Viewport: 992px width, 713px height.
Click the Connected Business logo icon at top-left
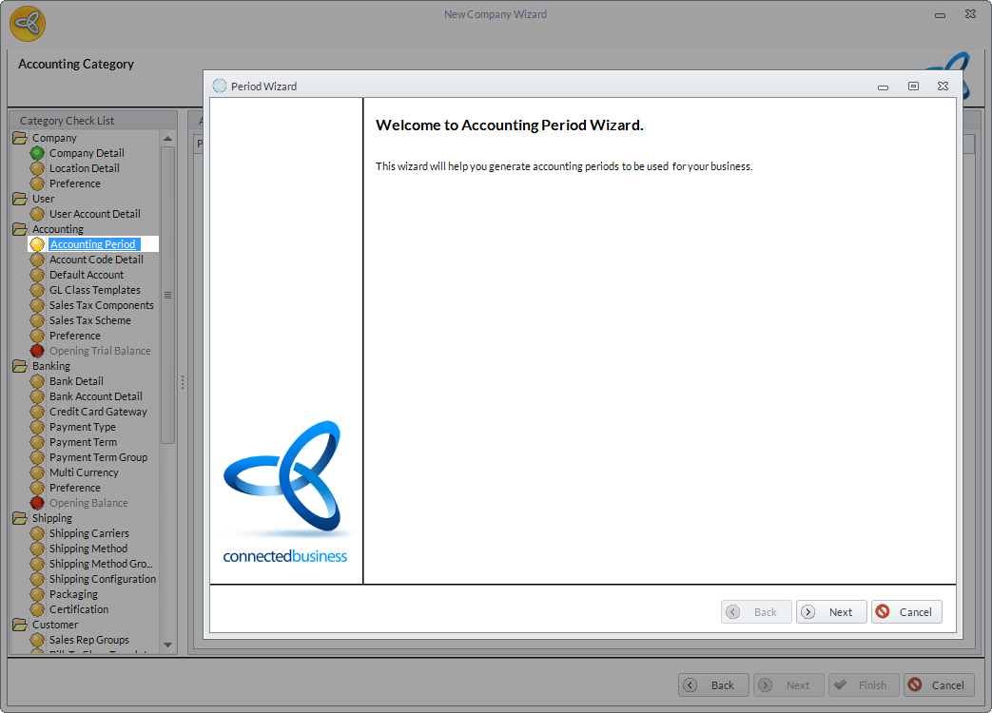(x=28, y=24)
